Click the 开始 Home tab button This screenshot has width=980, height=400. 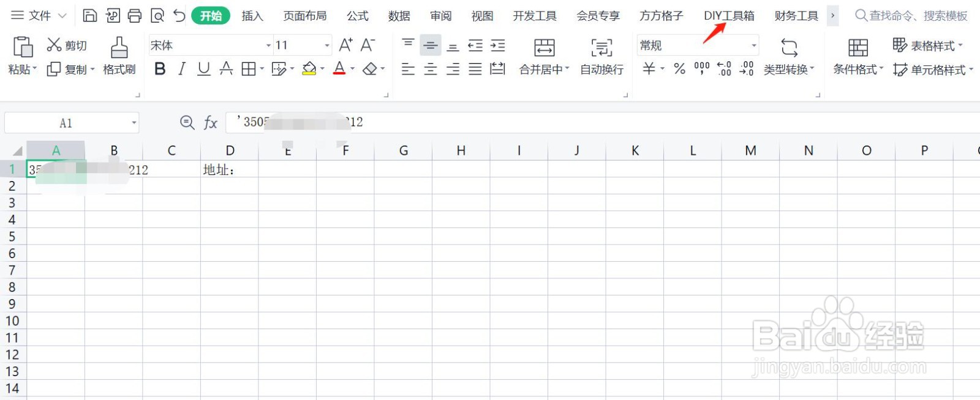[211, 15]
